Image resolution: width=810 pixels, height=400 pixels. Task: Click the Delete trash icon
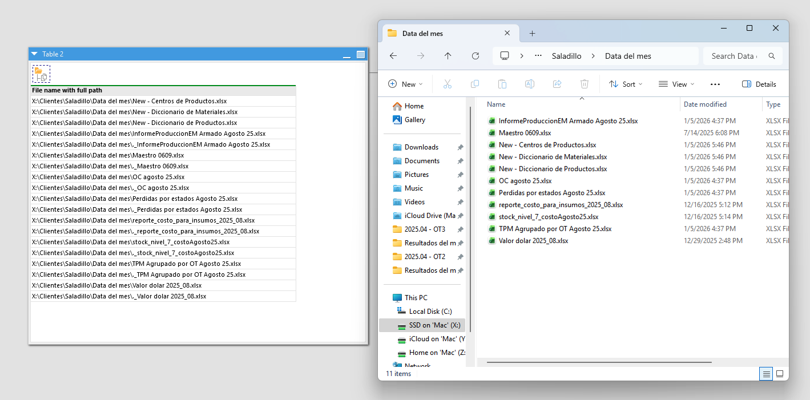(584, 84)
